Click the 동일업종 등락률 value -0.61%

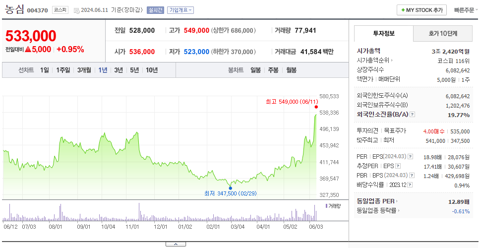(x=461, y=211)
